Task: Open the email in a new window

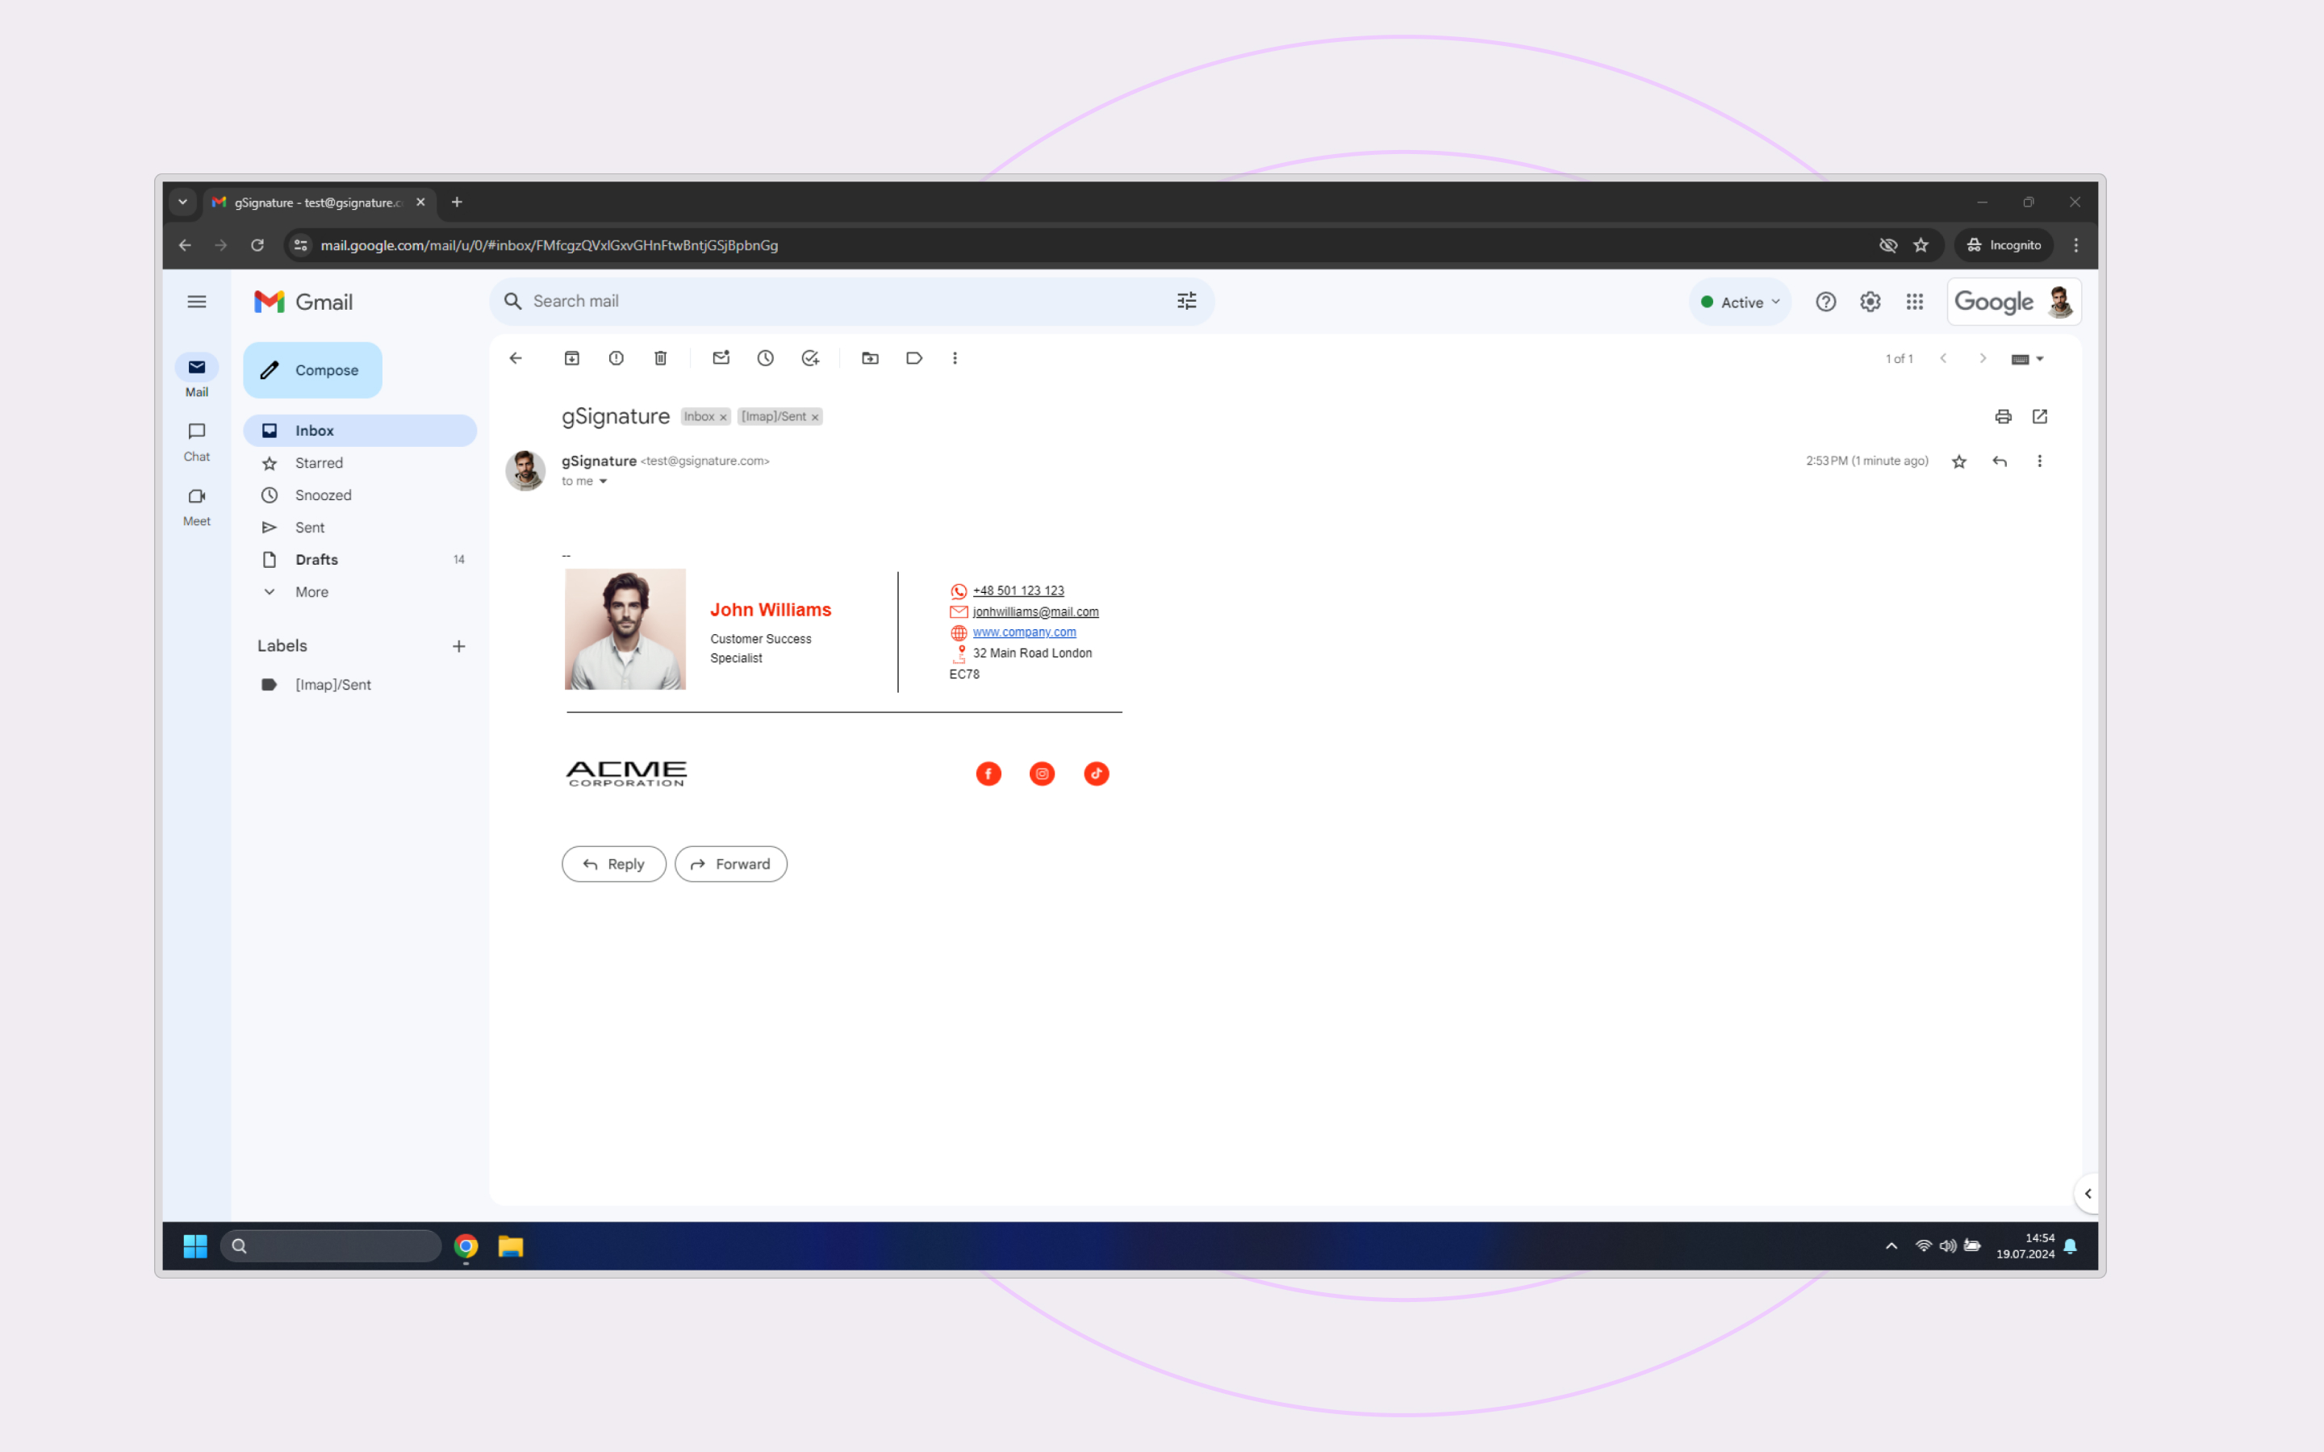Action: click(x=2040, y=417)
